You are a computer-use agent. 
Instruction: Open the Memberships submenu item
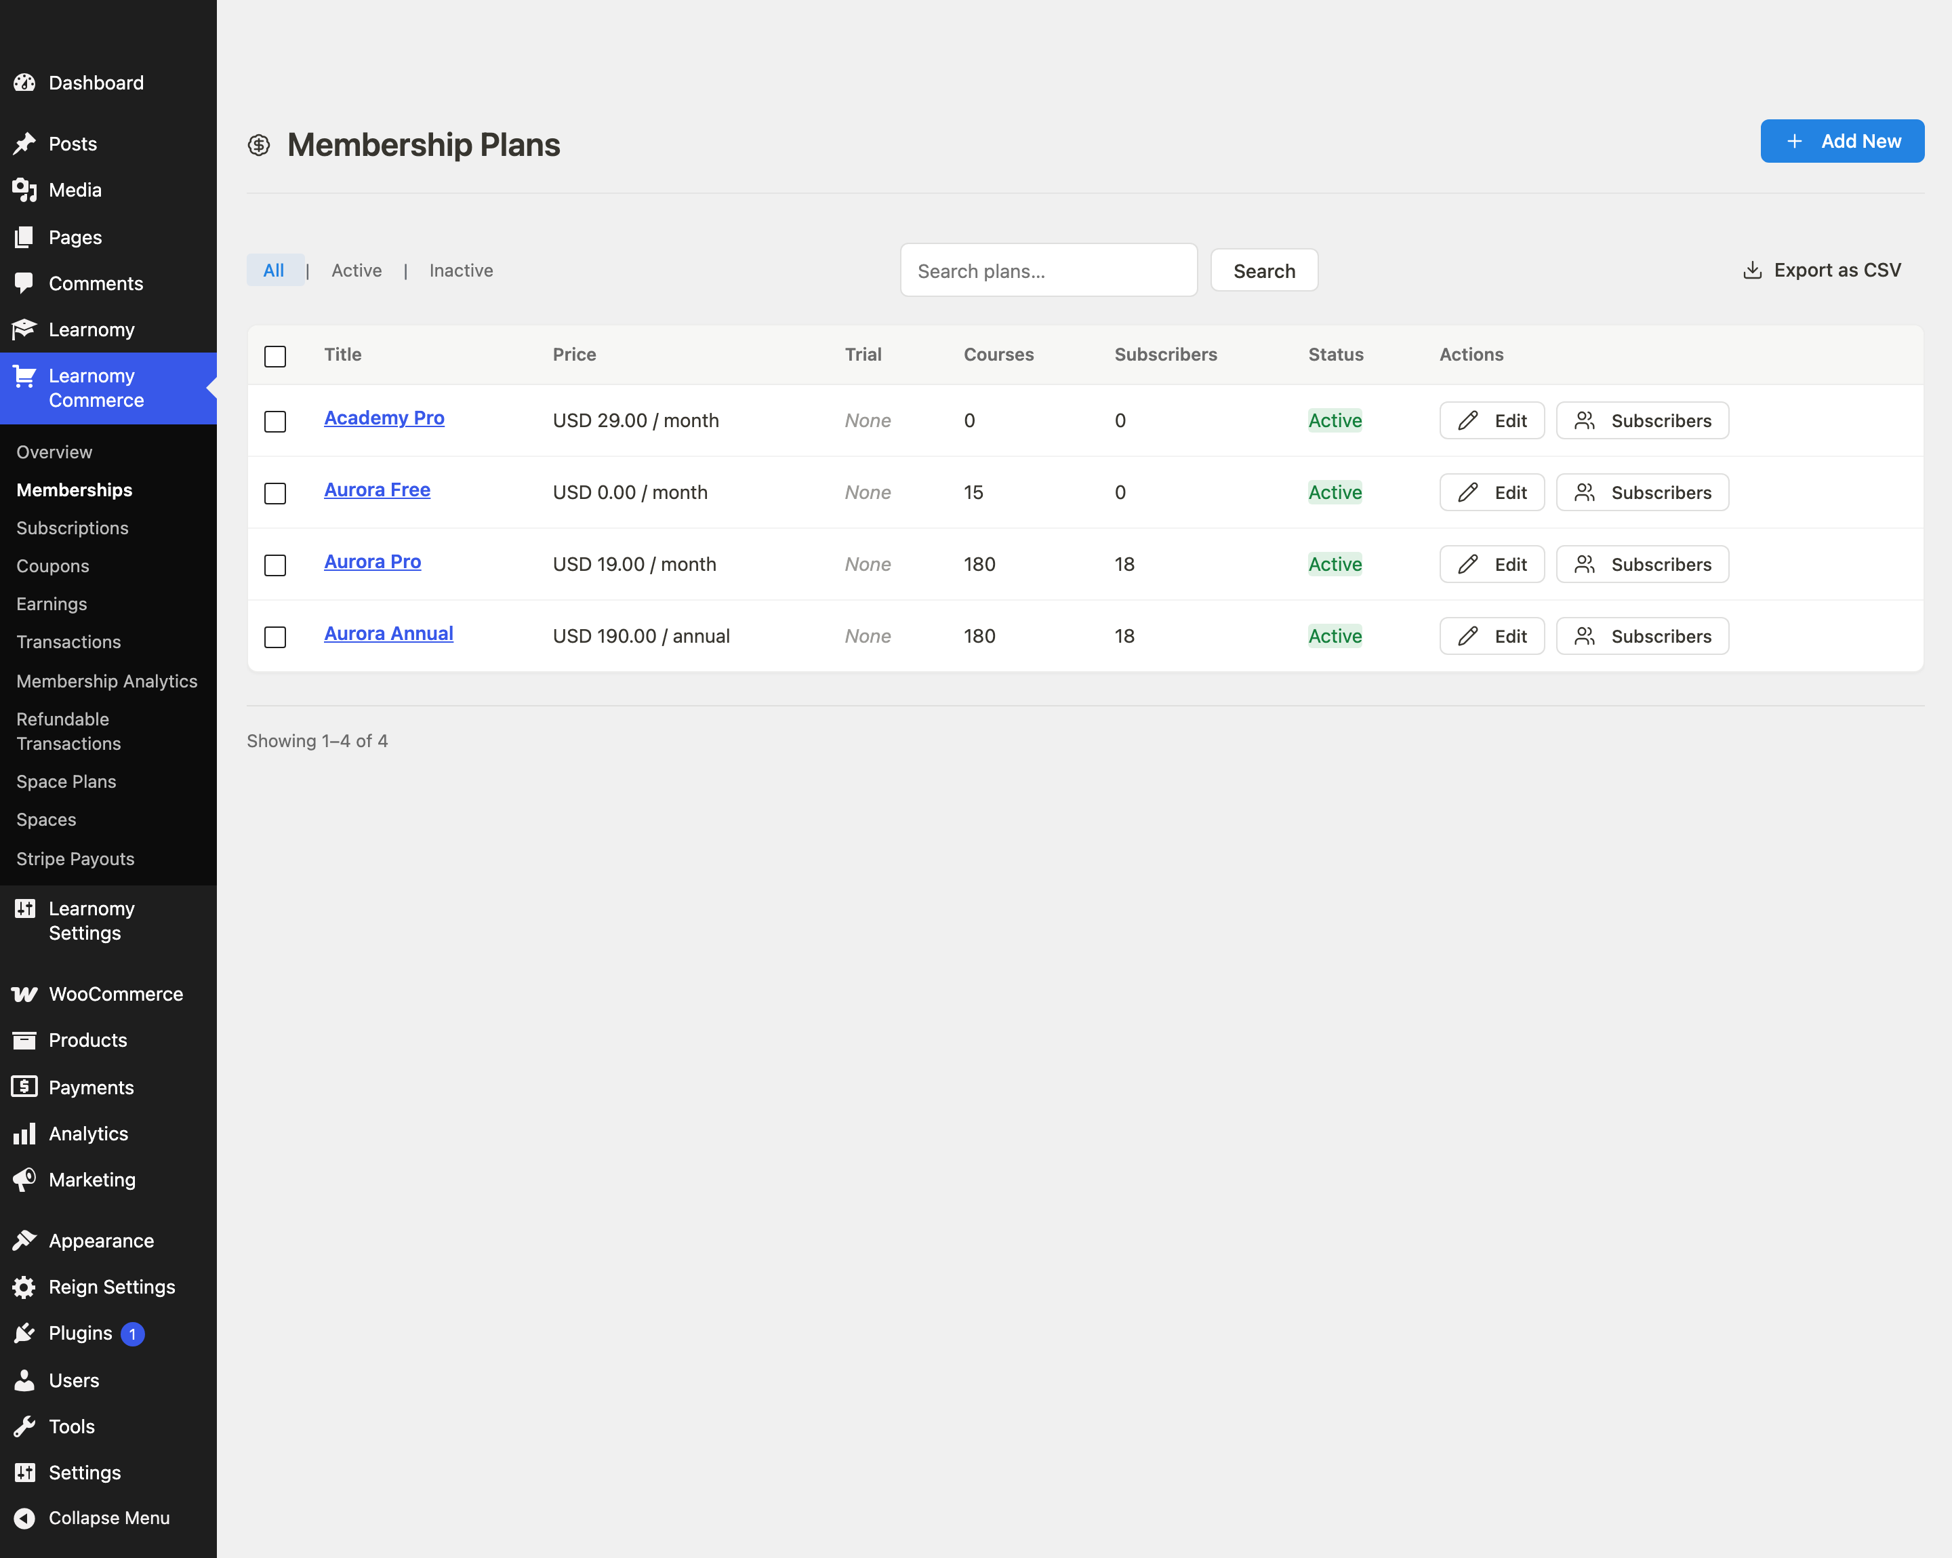[x=75, y=490]
